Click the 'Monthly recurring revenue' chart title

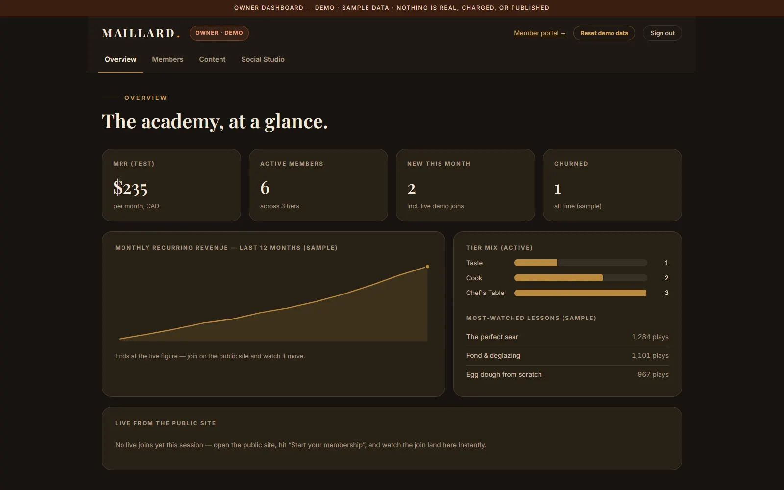pos(226,248)
